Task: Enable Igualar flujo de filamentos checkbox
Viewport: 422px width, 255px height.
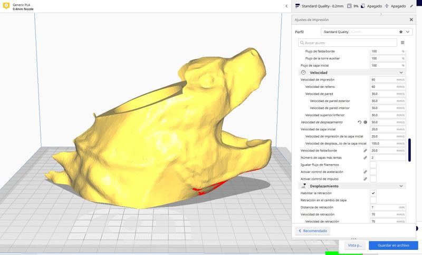Action: 373,165
